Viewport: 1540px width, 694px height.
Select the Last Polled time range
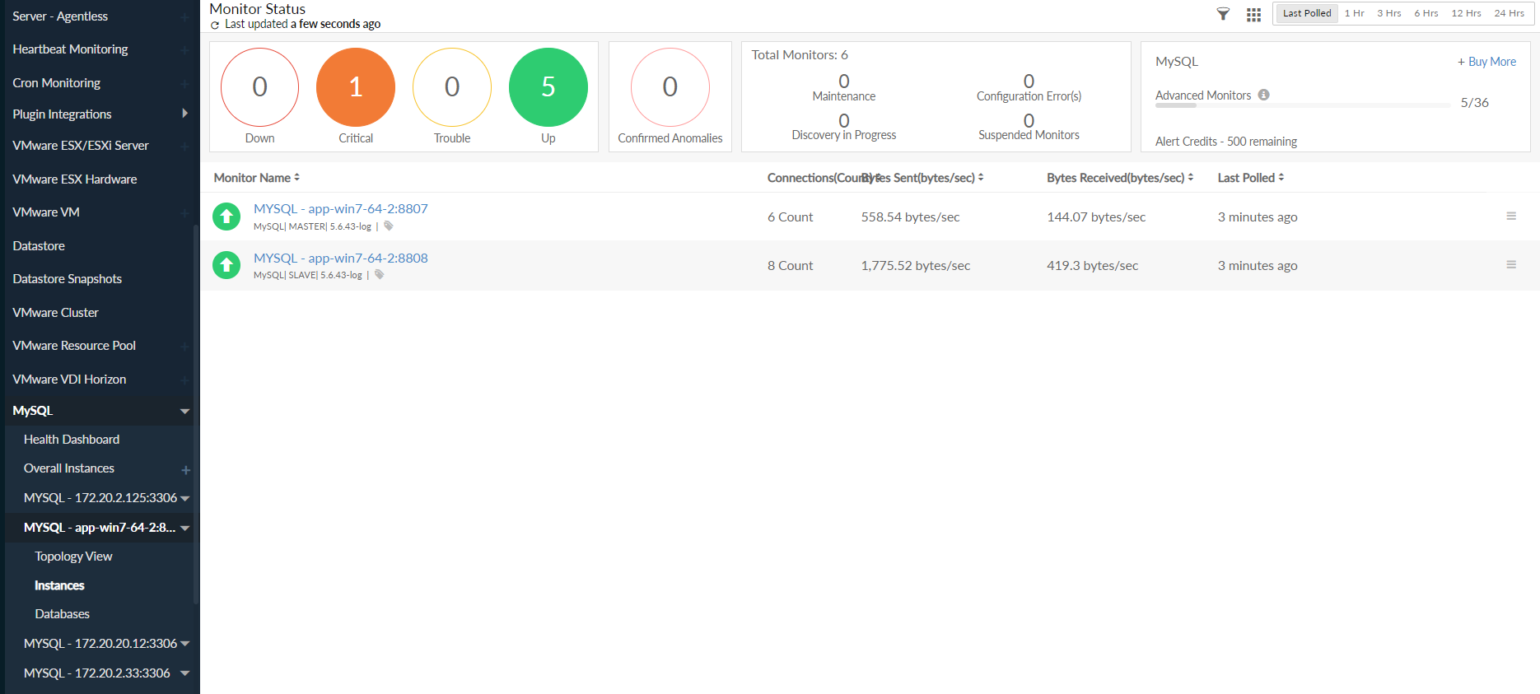coord(1306,13)
